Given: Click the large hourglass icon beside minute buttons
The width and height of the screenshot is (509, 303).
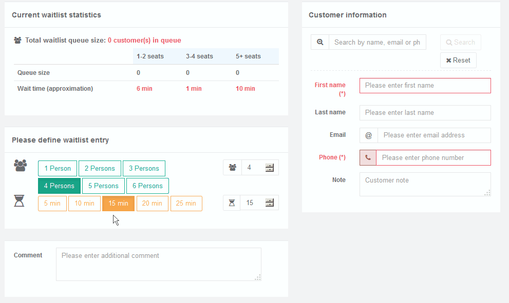Looking at the screenshot, I should 19,201.
